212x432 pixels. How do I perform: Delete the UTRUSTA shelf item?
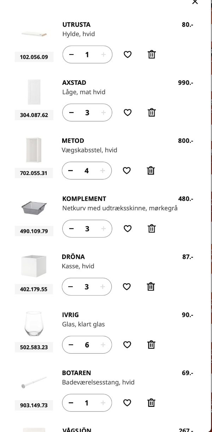[x=152, y=54]
